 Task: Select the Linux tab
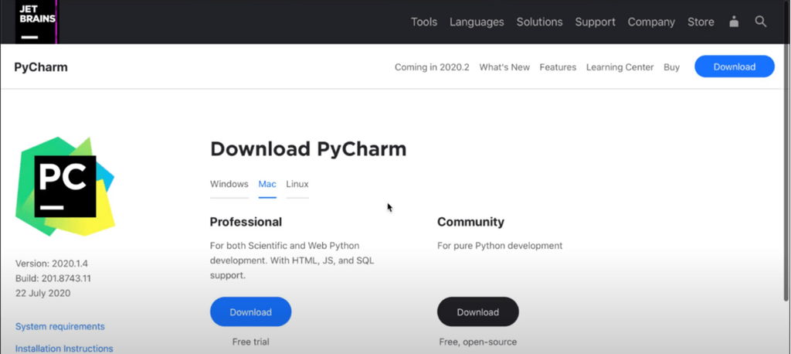[297, 184]
